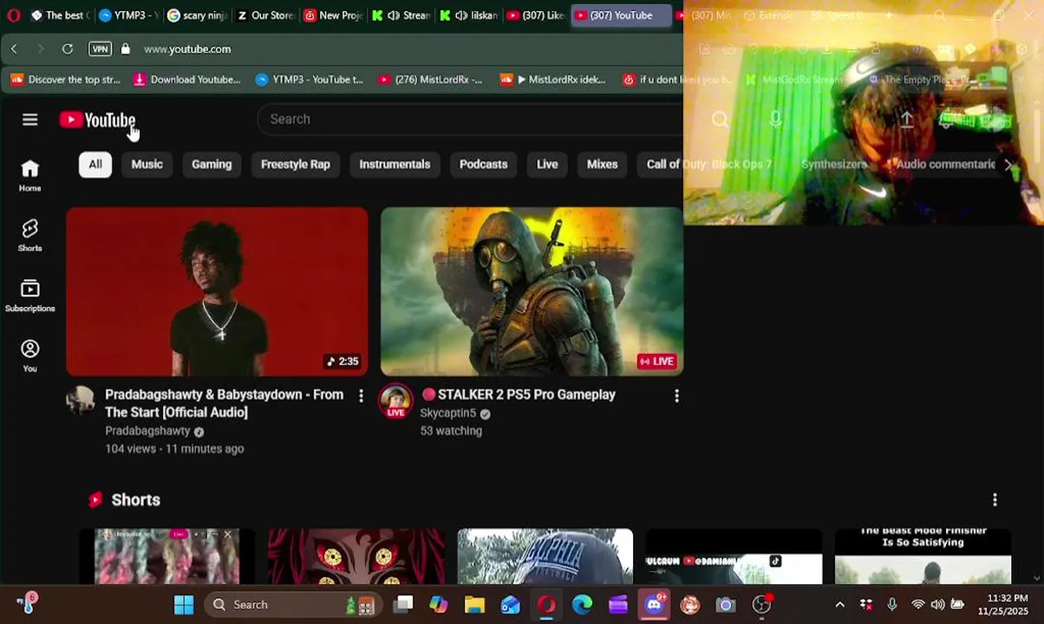
Task: Open Task View on the taskbar
Action: tap(403, 605)
